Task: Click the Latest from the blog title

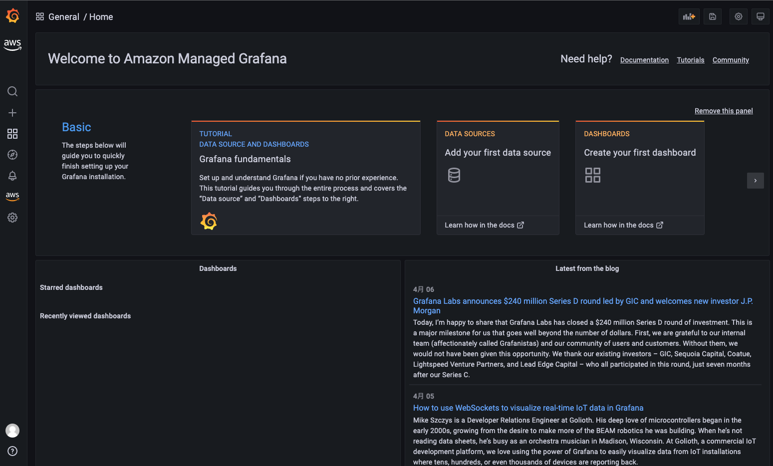Action: click(x=587, y=268)
